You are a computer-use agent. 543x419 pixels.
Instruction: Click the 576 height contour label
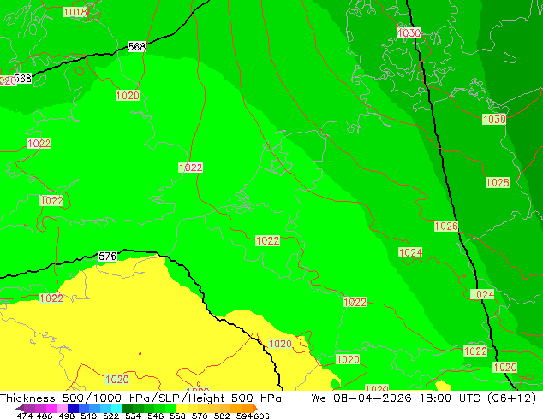click(108, 257)
